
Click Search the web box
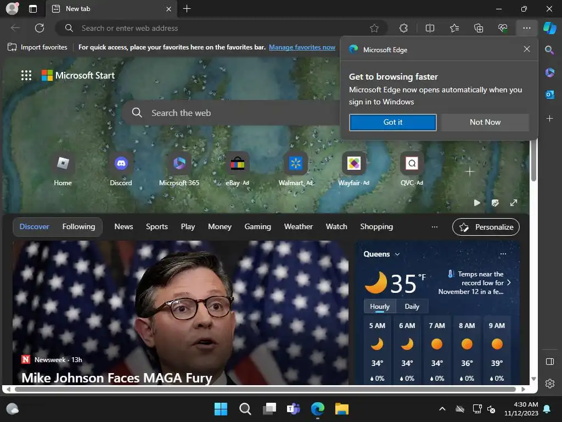[x=231, y=113]
